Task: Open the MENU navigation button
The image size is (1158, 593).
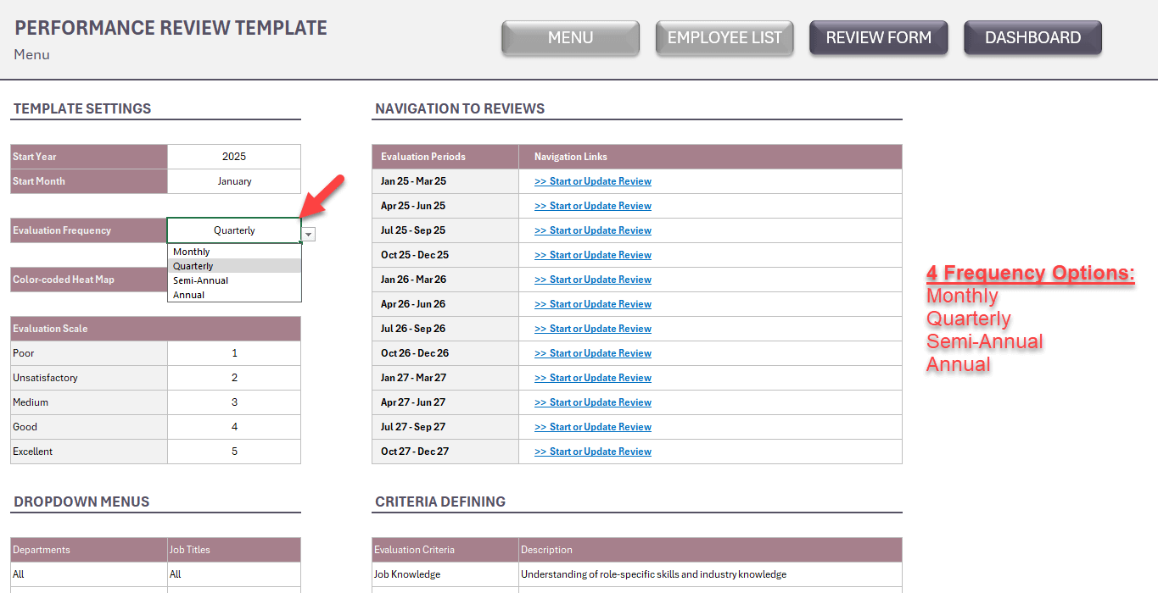Action: [x=570, y=38]
